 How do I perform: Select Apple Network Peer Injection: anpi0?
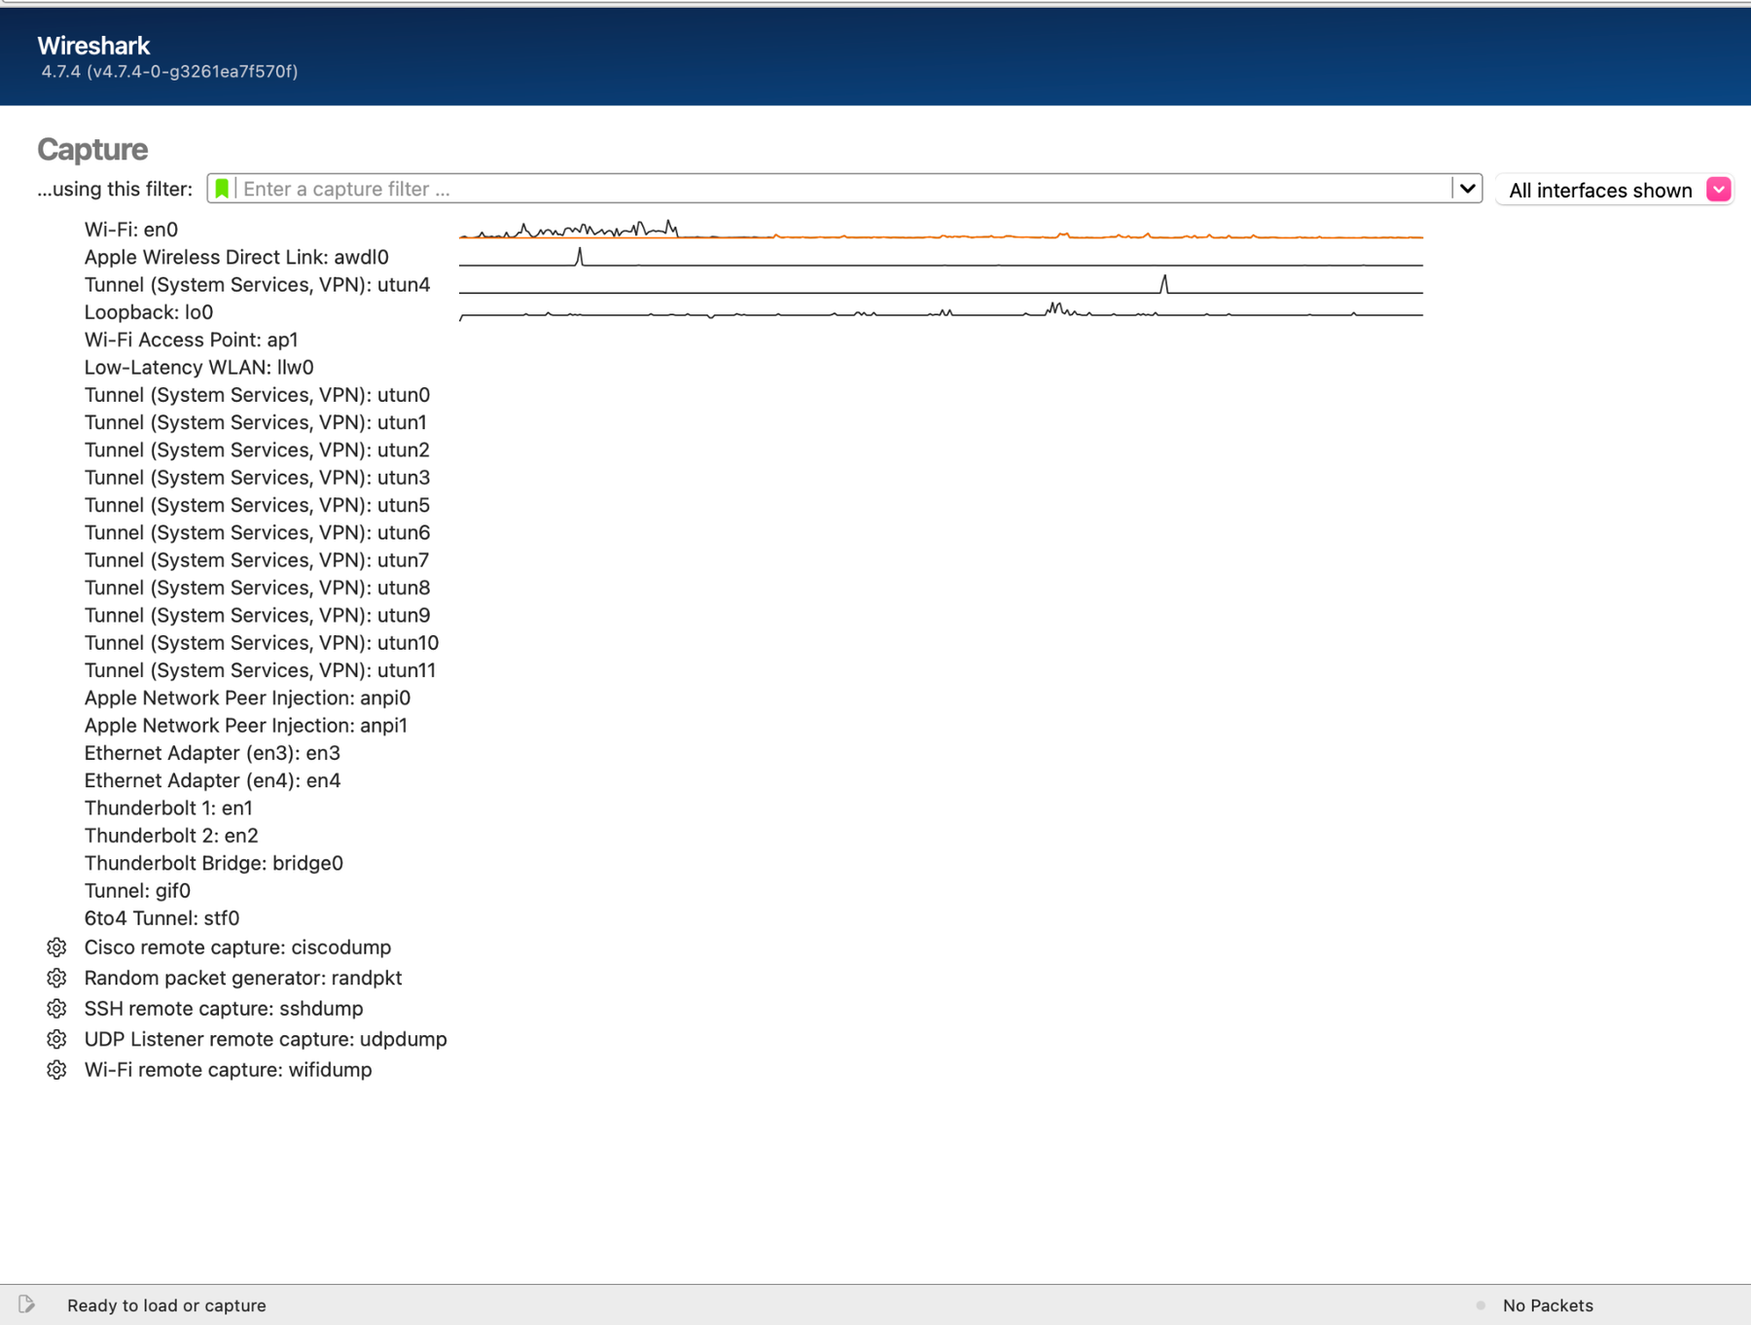pyautogui.click(x=247, y=698)
